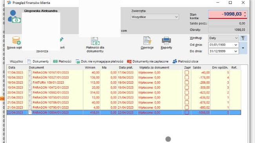Click Winien amount 418,01
The width and height of the screenshot is (255, 143).
click(x=95, y=113)
